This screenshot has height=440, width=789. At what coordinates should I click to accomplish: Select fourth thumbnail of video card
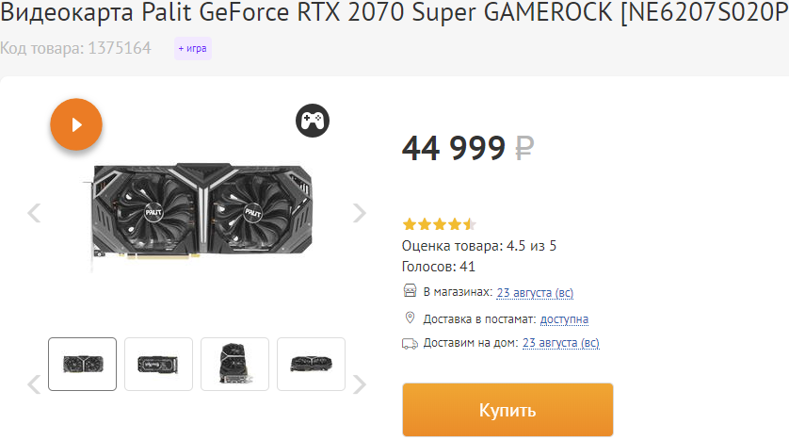tap(311, 364)
